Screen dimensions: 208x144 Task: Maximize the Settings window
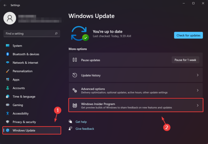pos(193,3)
